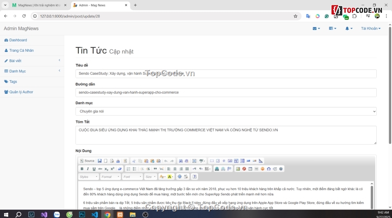Viewport: 392px width, 218px height.
Task: Toggle editor Maximize mode
Action: pyautogui.click(x=180, y=176)
